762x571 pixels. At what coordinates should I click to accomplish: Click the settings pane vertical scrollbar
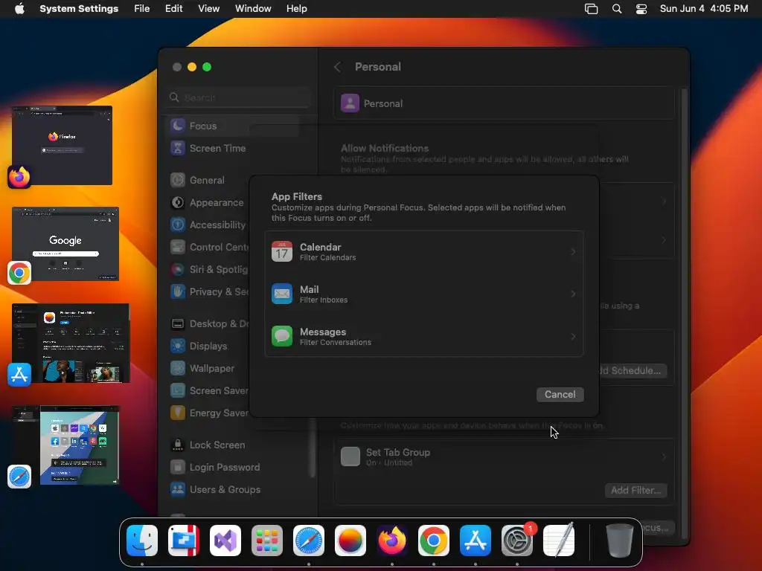tap(685, 313)
